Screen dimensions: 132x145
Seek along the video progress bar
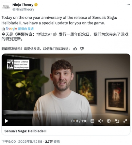point(66,114)
